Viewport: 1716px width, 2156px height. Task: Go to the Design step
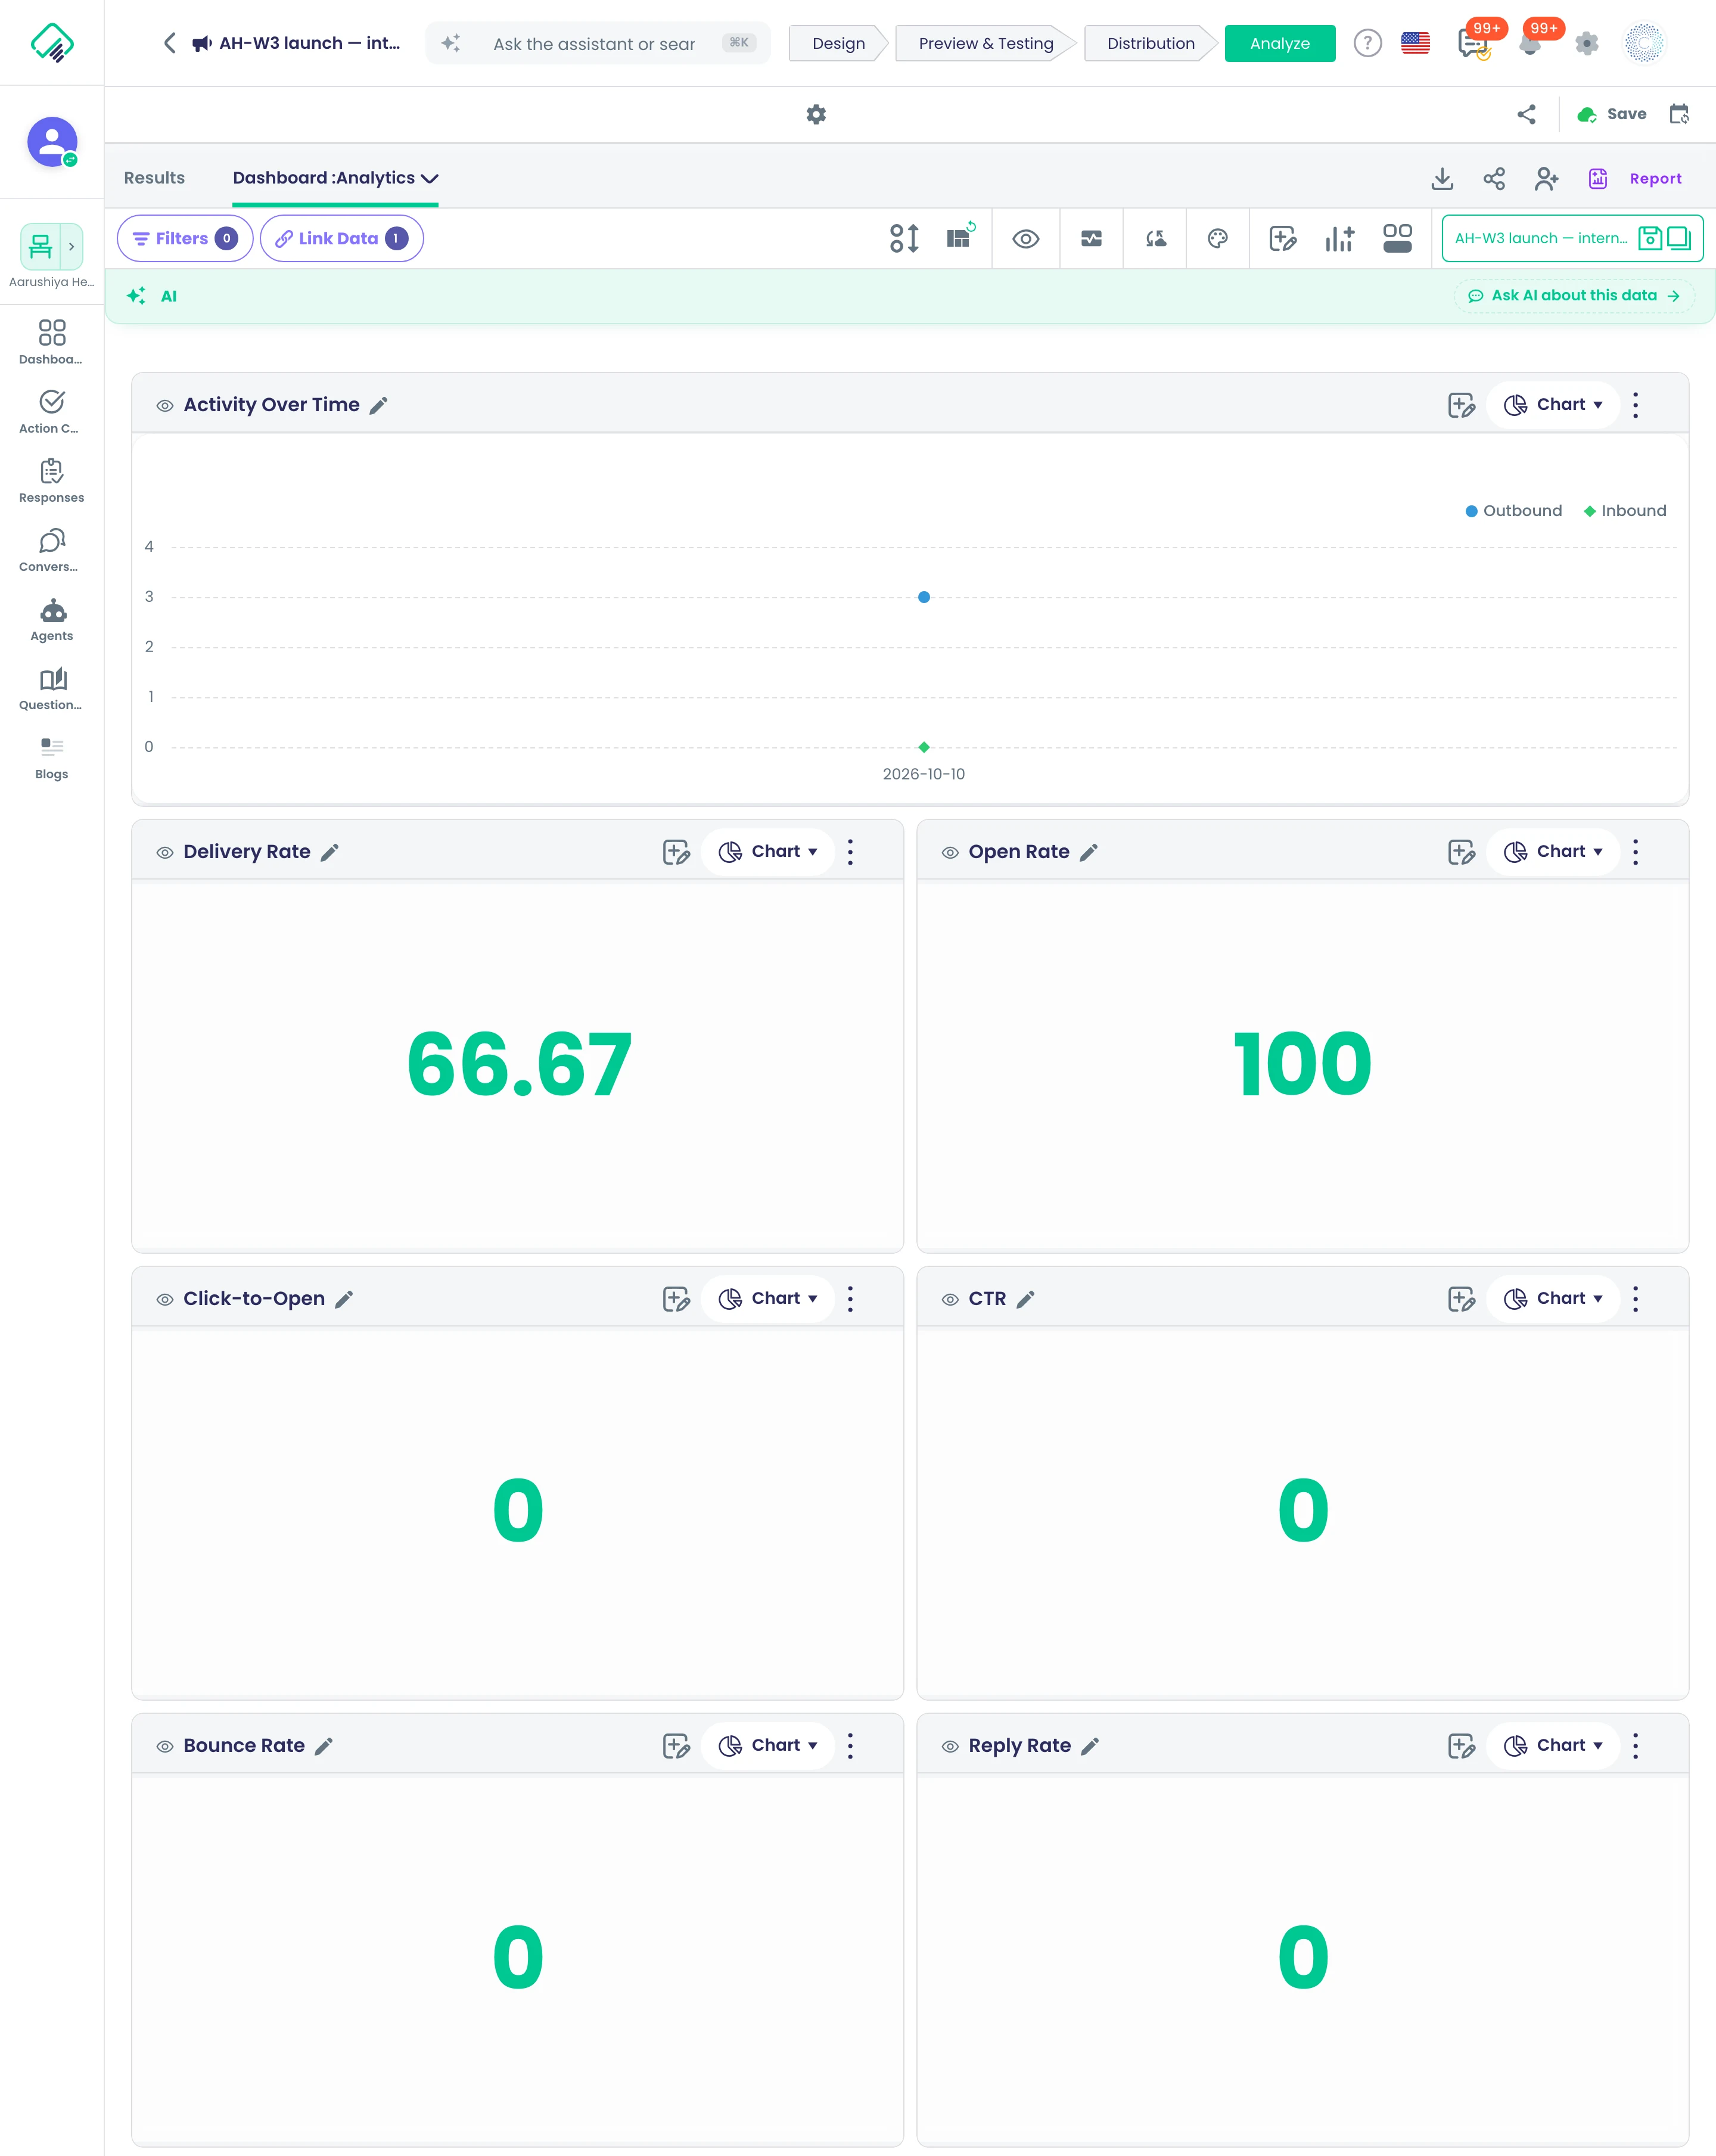(x=838, y=43)
